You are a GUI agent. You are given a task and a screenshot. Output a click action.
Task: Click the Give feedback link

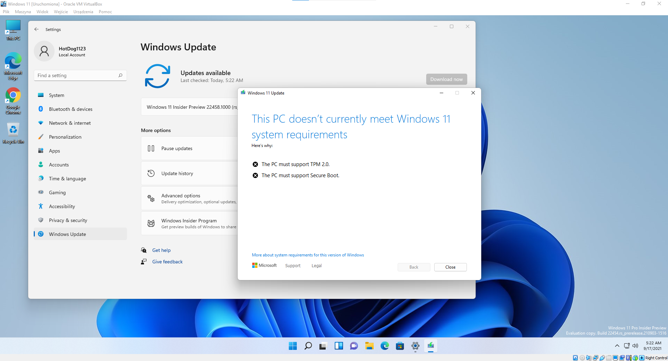(167, 262)
